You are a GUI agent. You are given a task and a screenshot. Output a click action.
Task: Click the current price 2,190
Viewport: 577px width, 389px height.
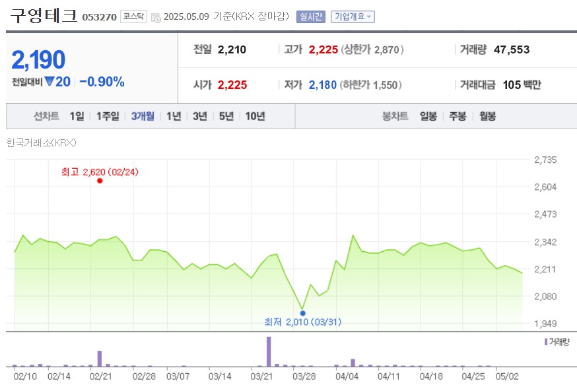38,59
